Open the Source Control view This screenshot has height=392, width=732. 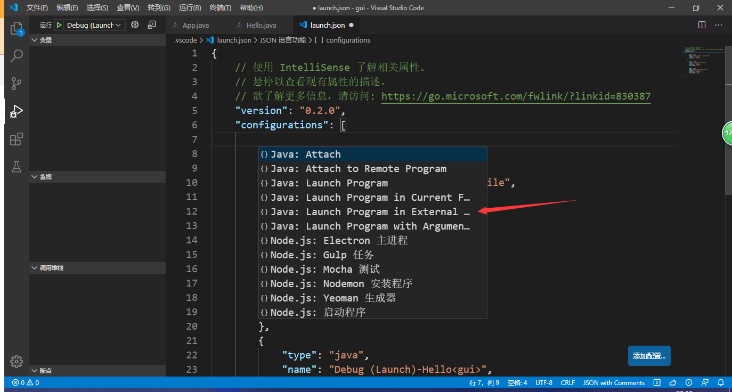pos(16,84)
